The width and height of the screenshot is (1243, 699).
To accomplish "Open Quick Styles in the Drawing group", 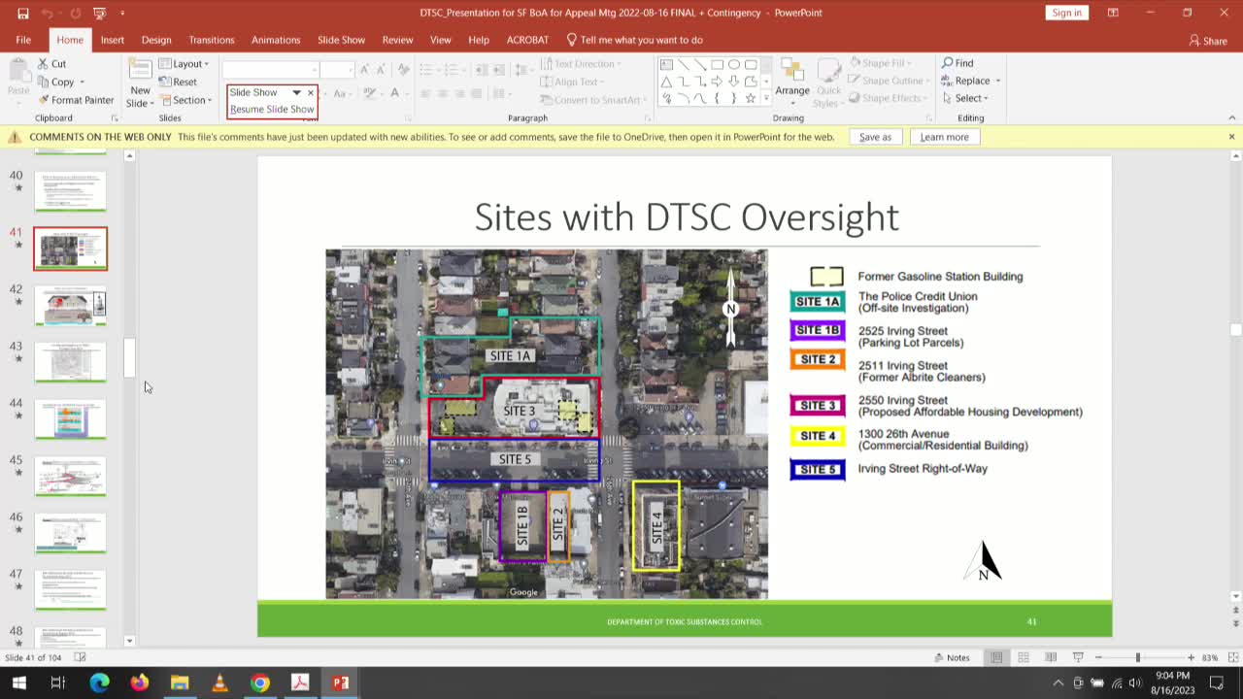I will (828, 83).
